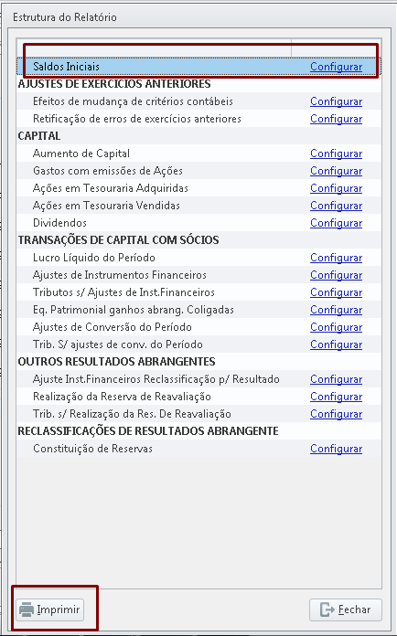Click Configurar next to Dividendos
Image resolution: width=397 pixels, height=636 pixels.
pos(336,223)
